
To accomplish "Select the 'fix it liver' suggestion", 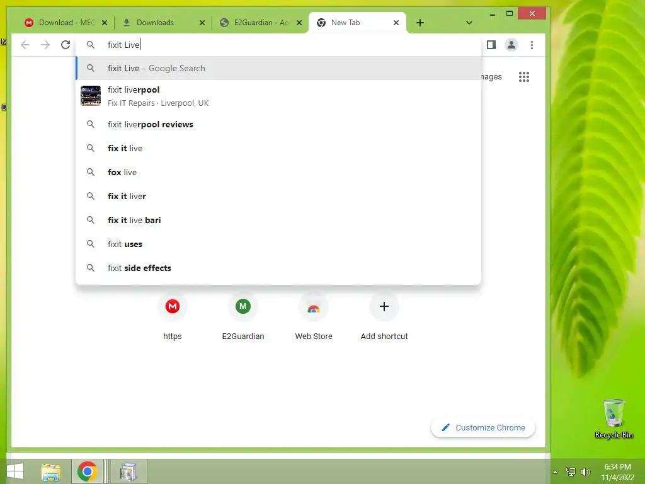I will tap(278, 196).
